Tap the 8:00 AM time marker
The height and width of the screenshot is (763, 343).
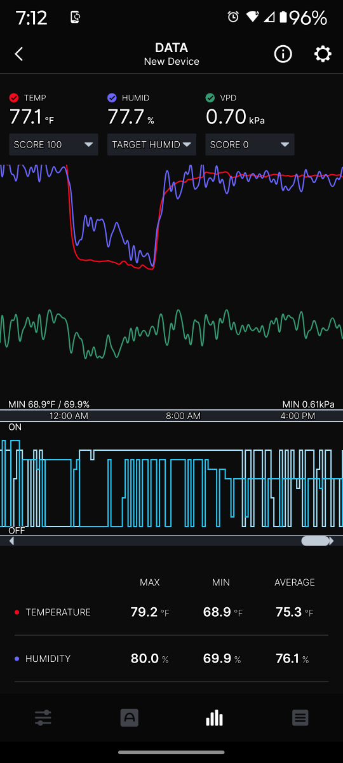tap(183, 416)
